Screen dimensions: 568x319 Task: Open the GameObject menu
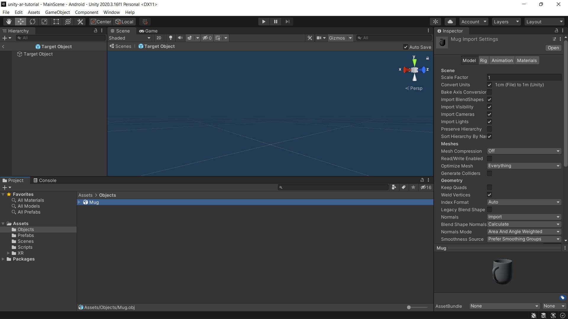click(x=57, y=12)
